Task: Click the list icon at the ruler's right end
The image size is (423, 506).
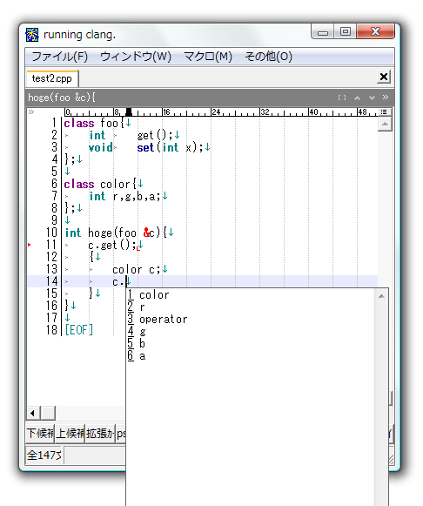Action: pos(384,112)
